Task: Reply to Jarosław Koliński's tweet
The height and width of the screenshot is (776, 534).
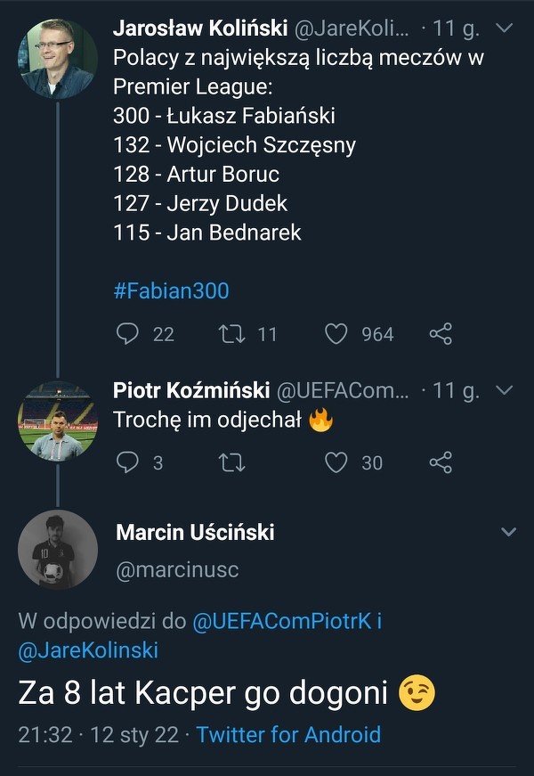Action: click(128, 334)
